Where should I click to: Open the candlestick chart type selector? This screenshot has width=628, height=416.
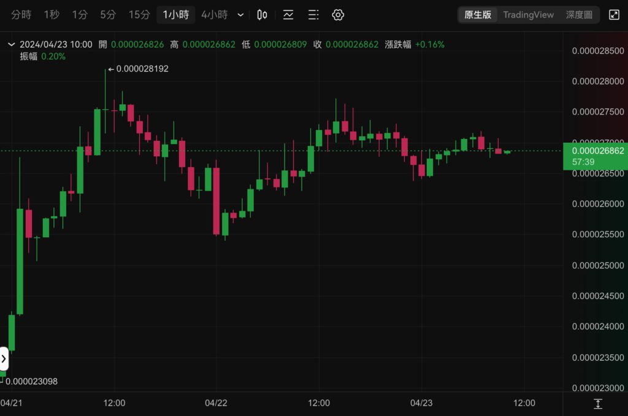[262, 15]
